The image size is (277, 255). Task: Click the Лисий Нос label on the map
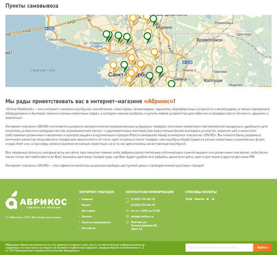pos(57,40)
